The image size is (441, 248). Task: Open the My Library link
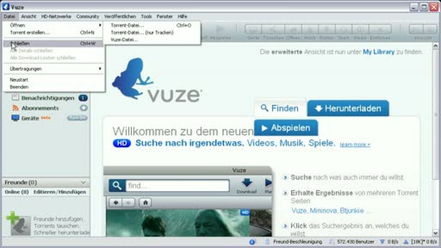(x=379, y=52)
